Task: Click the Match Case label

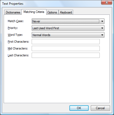Action: click(16, 21)
